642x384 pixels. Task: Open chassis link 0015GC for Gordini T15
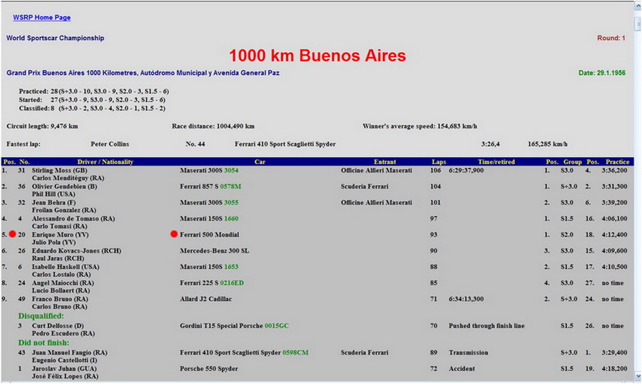(276, 325)
